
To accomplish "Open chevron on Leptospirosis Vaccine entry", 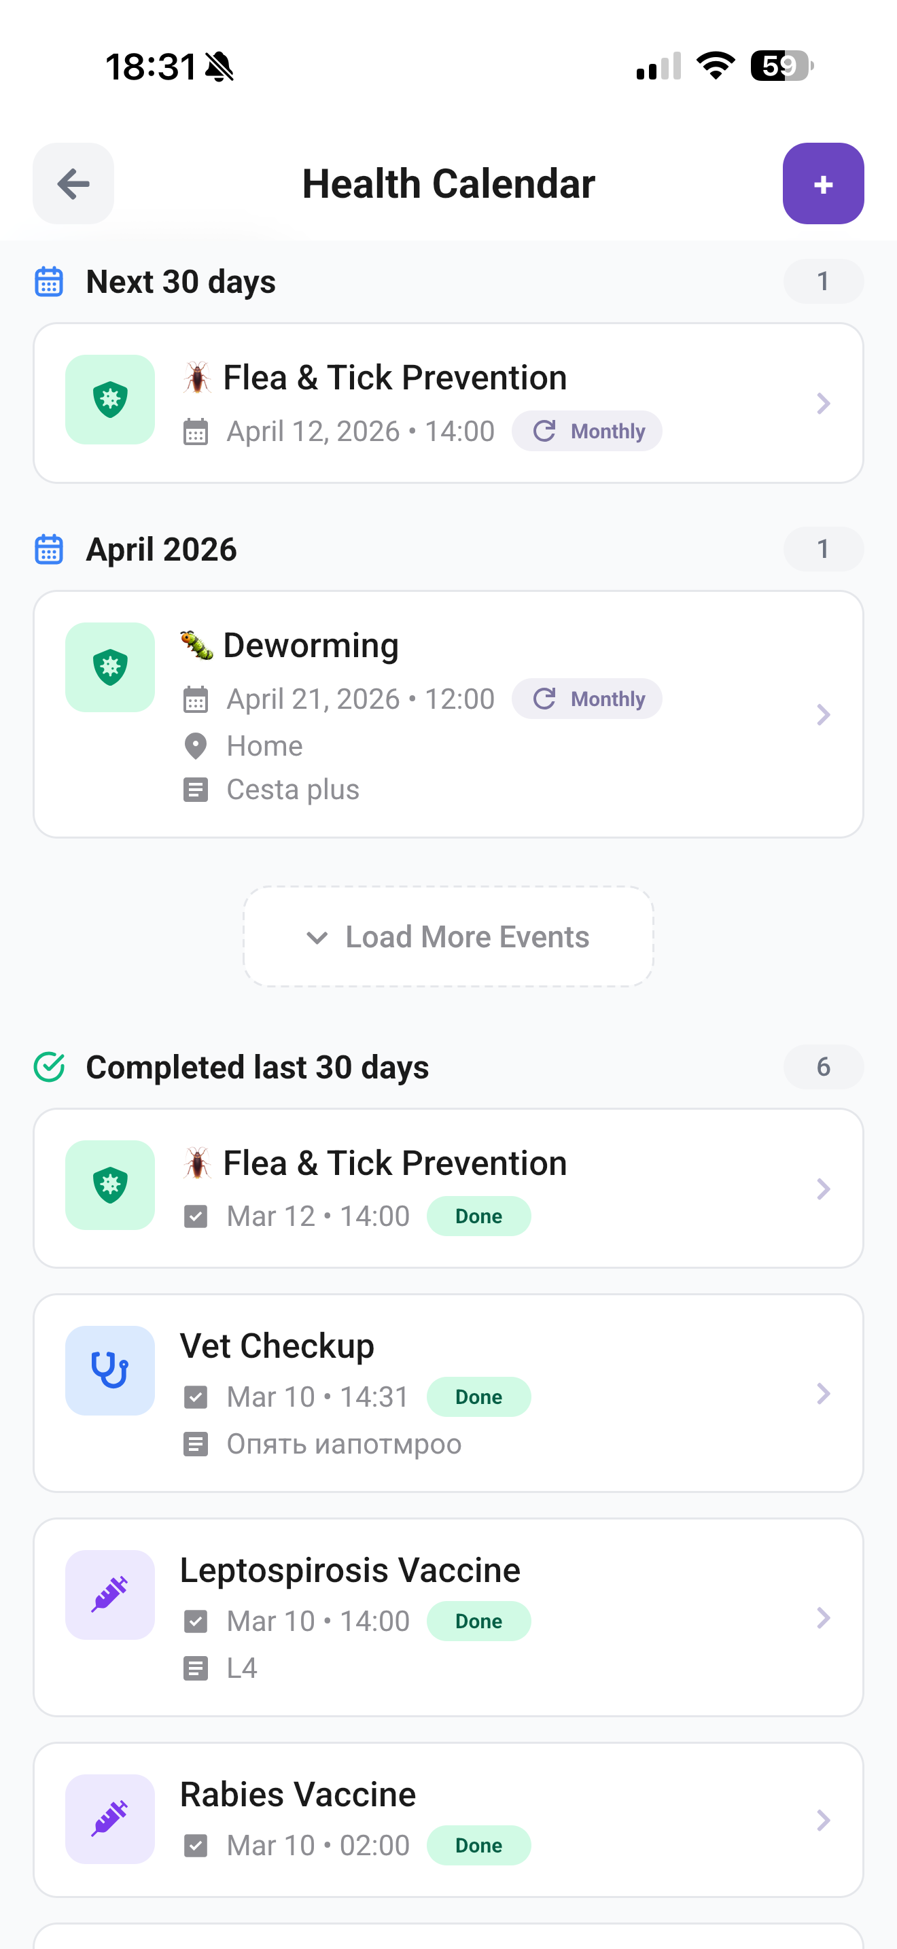I will (x=823, y=1618).
